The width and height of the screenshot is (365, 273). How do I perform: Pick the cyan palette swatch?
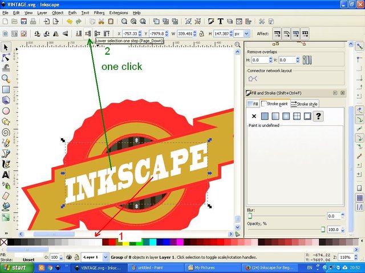[x=153, y=242]
